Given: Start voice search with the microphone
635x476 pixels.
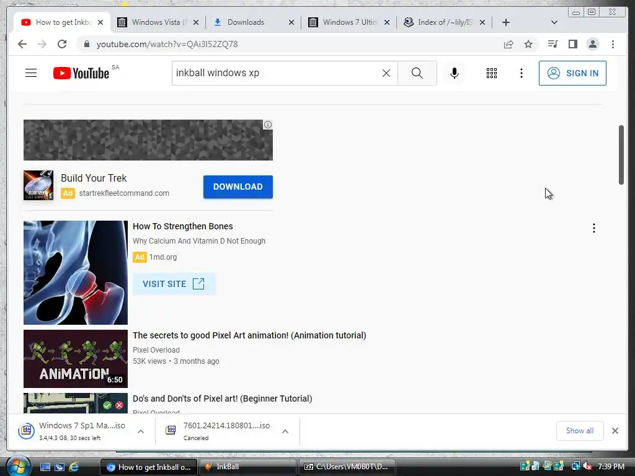Looking at the screenshot, I should (455, 73).
